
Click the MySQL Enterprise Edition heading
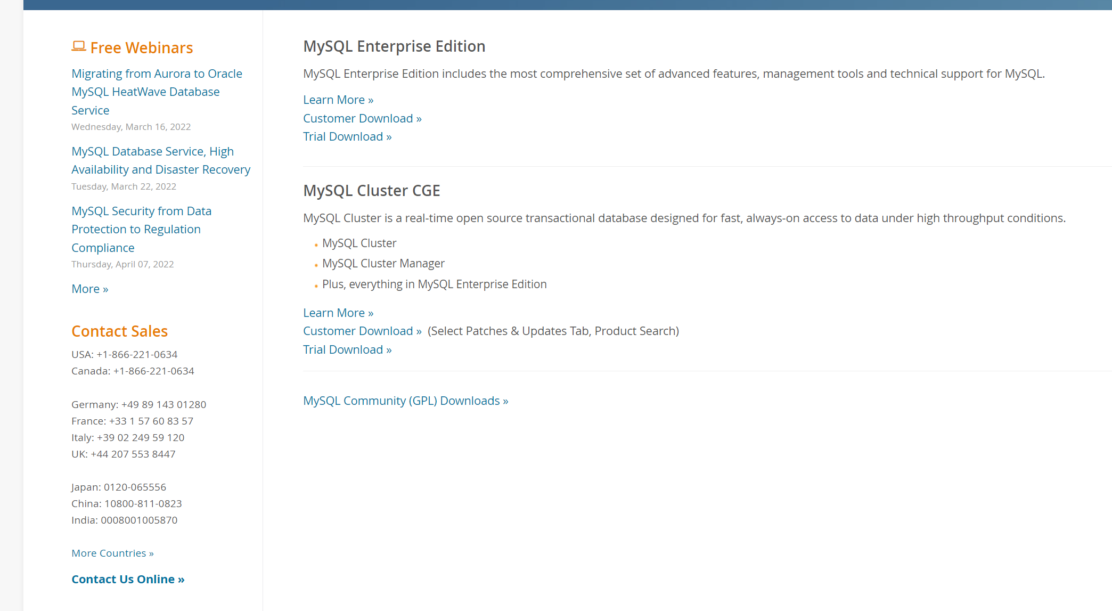click(394, 46)
